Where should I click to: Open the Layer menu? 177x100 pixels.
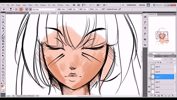point(24,5)
